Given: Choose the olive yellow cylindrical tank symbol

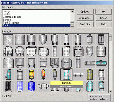Looking at the screenshot, I should click(90, 74).
